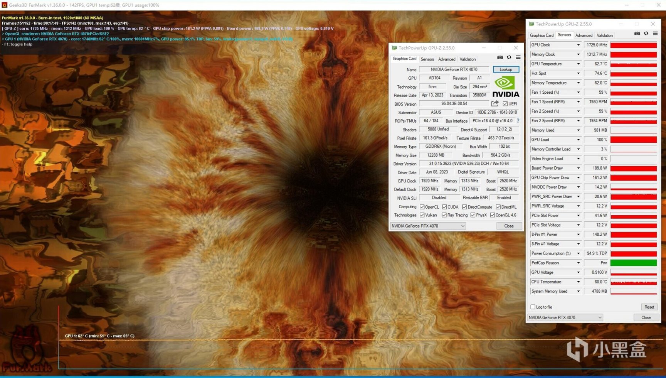Viewport: 666px width, 378px height.
Task: Click the Name field showing NVIDIA GeForce RTX 4070
Action: (454, 69)
